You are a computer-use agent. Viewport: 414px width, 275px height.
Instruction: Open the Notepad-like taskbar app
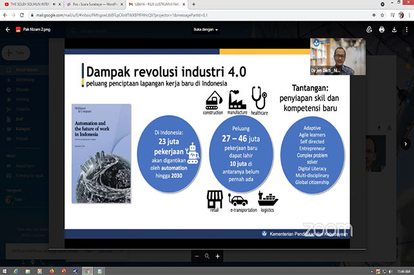[x=99, y=271]
